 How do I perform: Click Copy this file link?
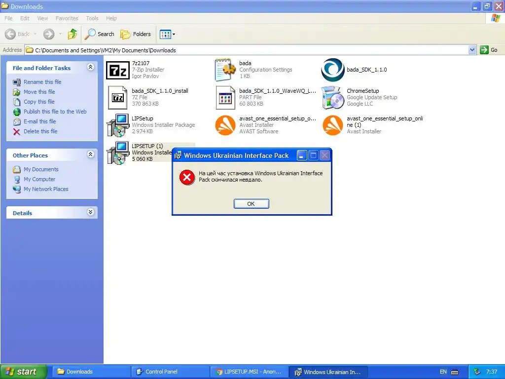[39, 102]
